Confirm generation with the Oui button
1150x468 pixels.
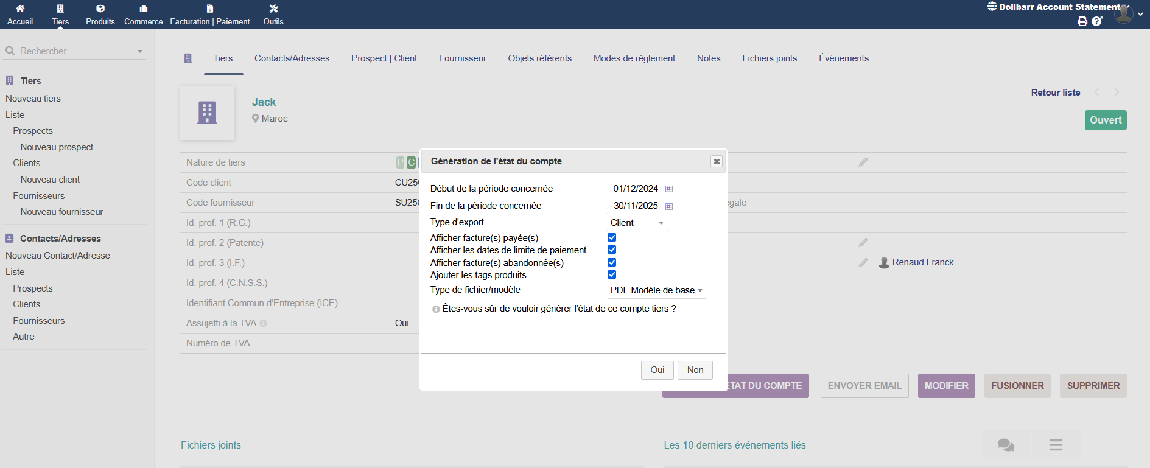click(x=657, y=370)
